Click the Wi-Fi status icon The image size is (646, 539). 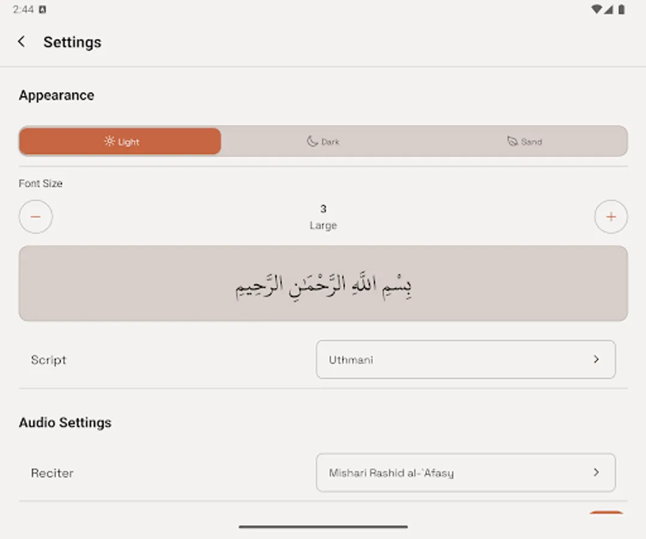(x=596, y=9)
